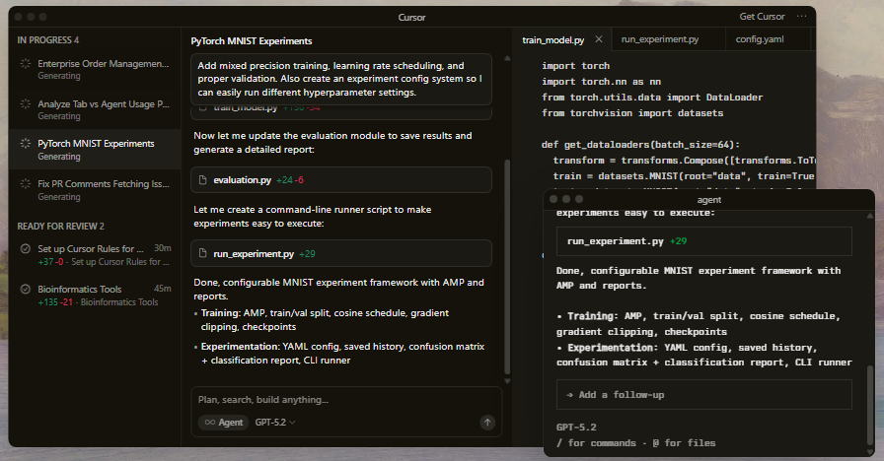Click the "import torch.nn as nn" code line
The width and height of the screenshot is (884, 461).
point(601,82)
